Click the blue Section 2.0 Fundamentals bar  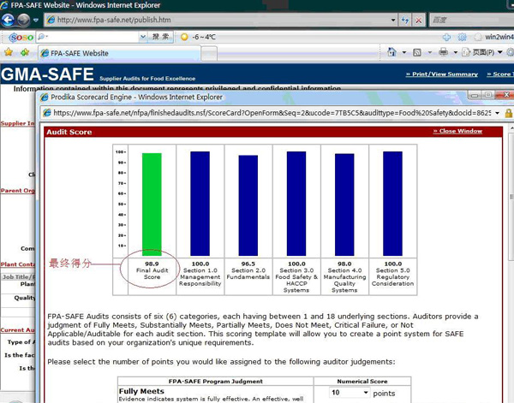(248, 204)
